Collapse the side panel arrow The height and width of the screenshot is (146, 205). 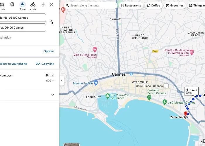pos(61,81)
